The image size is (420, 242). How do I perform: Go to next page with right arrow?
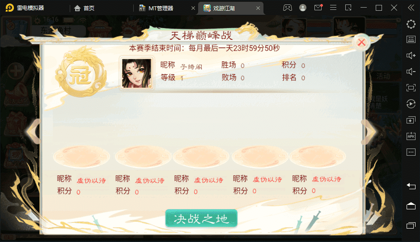pyautogui.click(x=369, y=132)
